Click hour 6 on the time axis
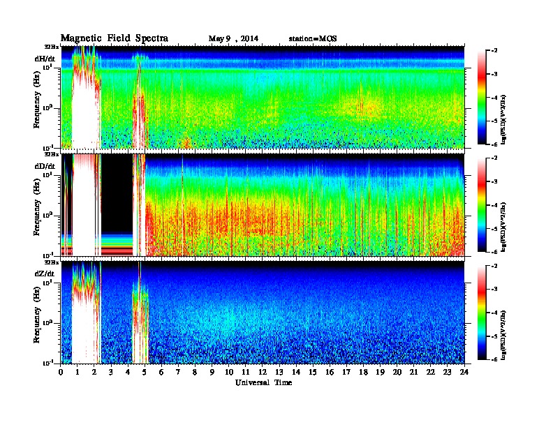The width and height of the screenshot is (553, 427). [x=161, y=373]
